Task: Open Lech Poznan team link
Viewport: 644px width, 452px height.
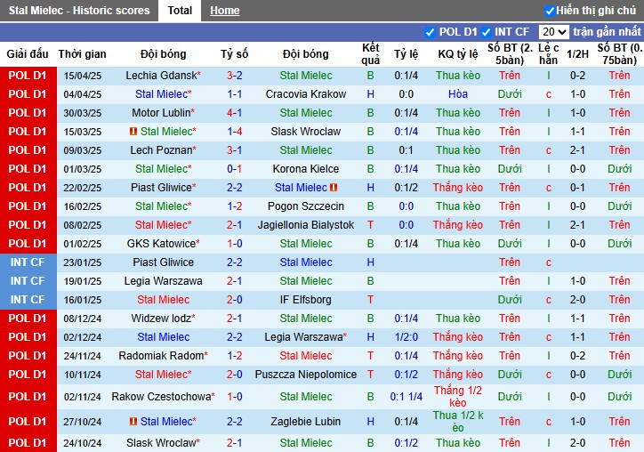Action: (163, 150)
